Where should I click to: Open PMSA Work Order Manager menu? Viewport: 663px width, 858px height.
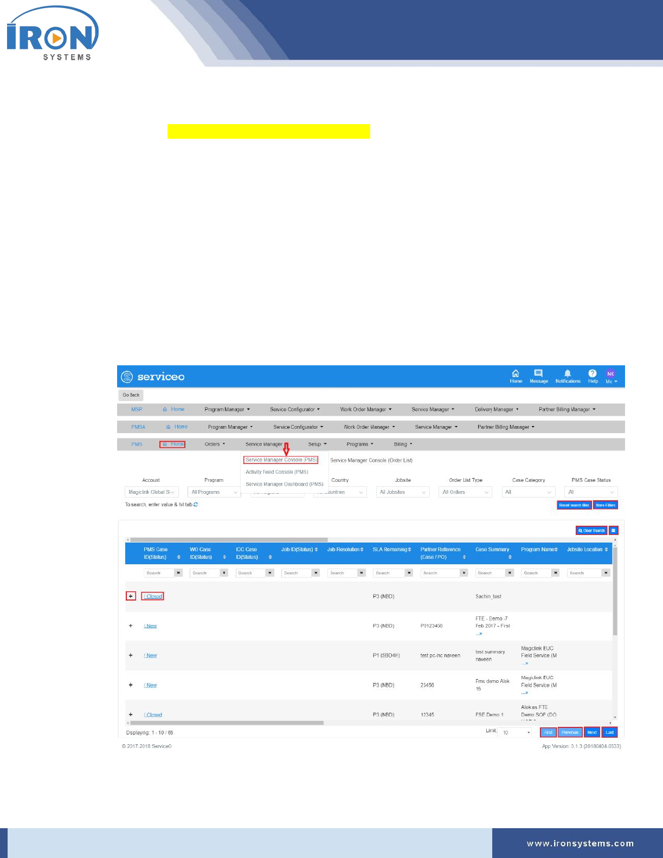(369, 427)
